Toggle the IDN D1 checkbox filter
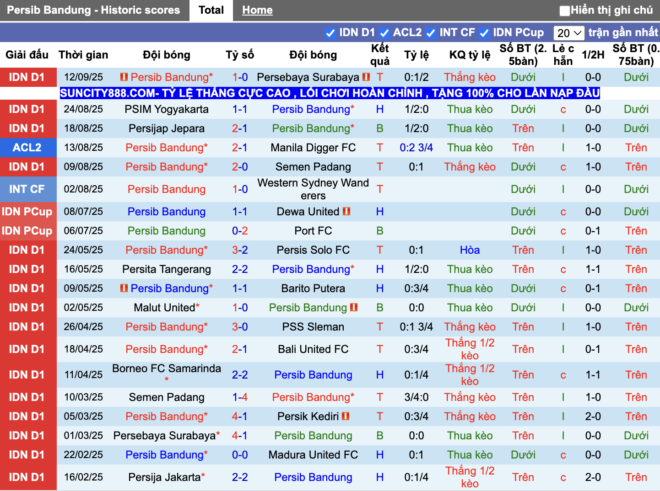The height and width of the screenshot is (491, 660). coord(330,33)
